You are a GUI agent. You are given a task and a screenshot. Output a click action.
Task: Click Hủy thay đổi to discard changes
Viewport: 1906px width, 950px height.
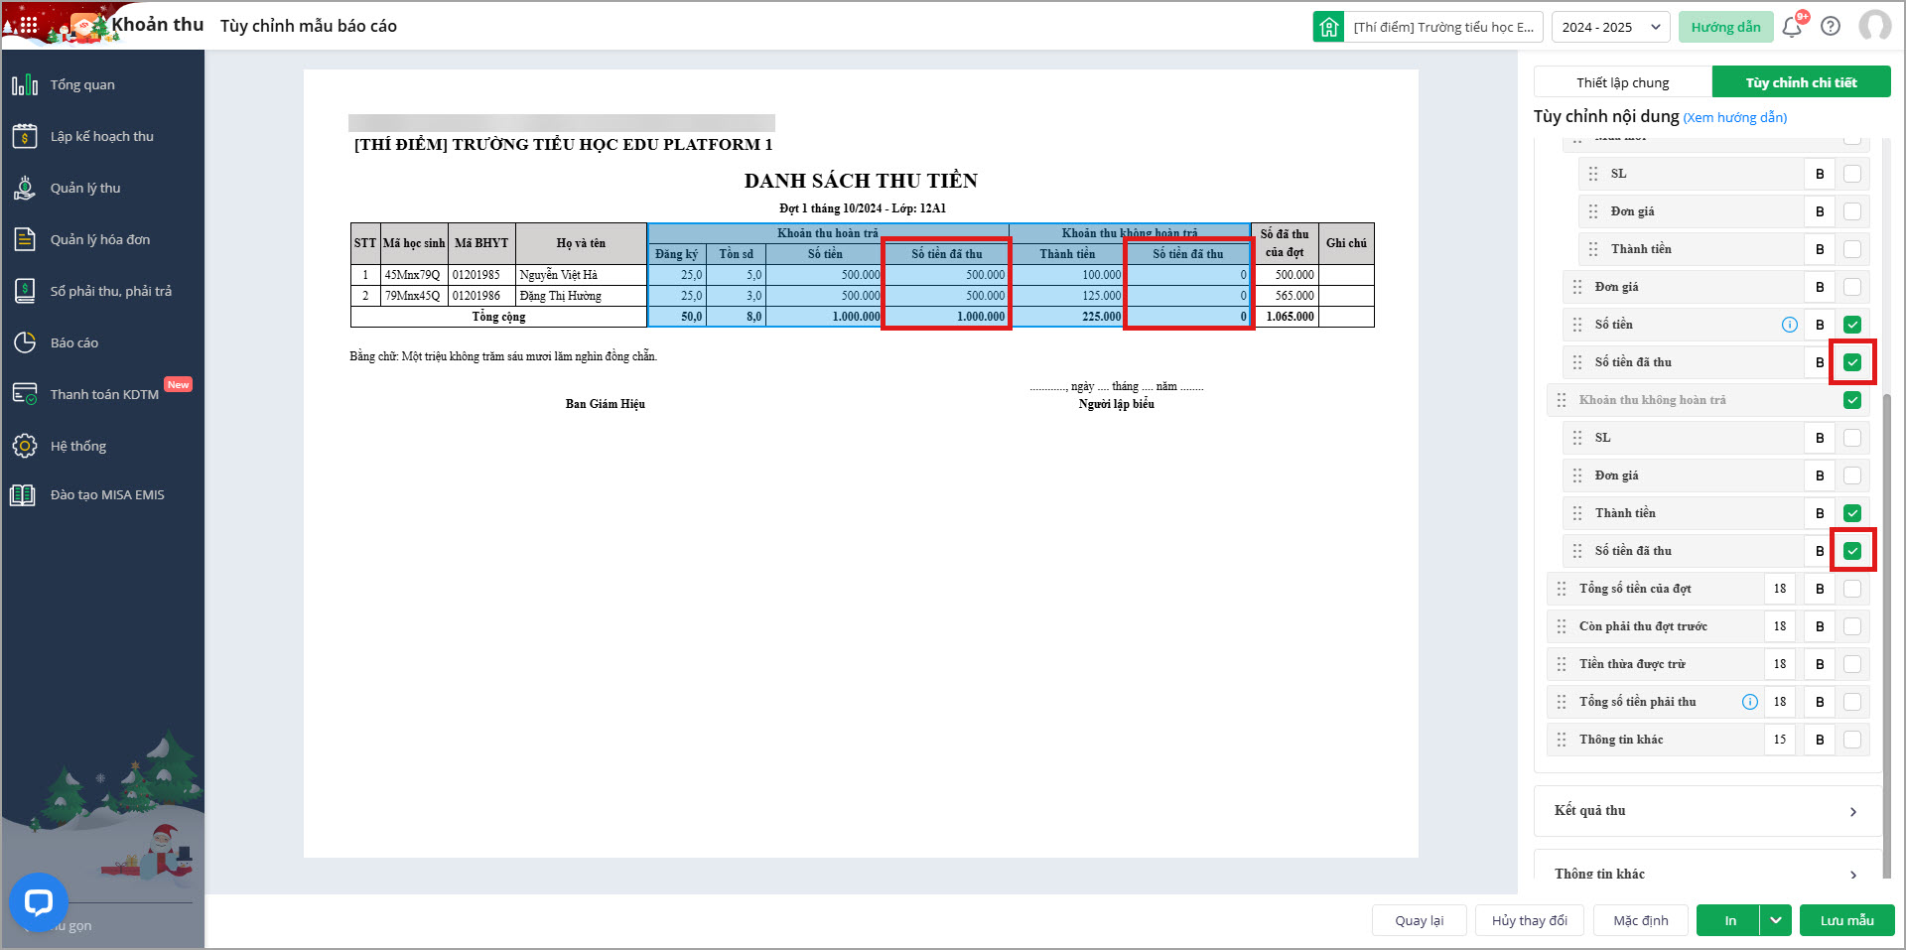pos(1530,920)
